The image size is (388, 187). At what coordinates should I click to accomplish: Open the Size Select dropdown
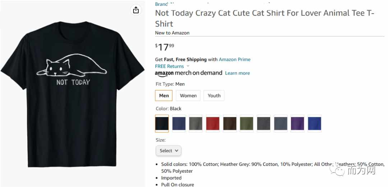click(168, 151)
